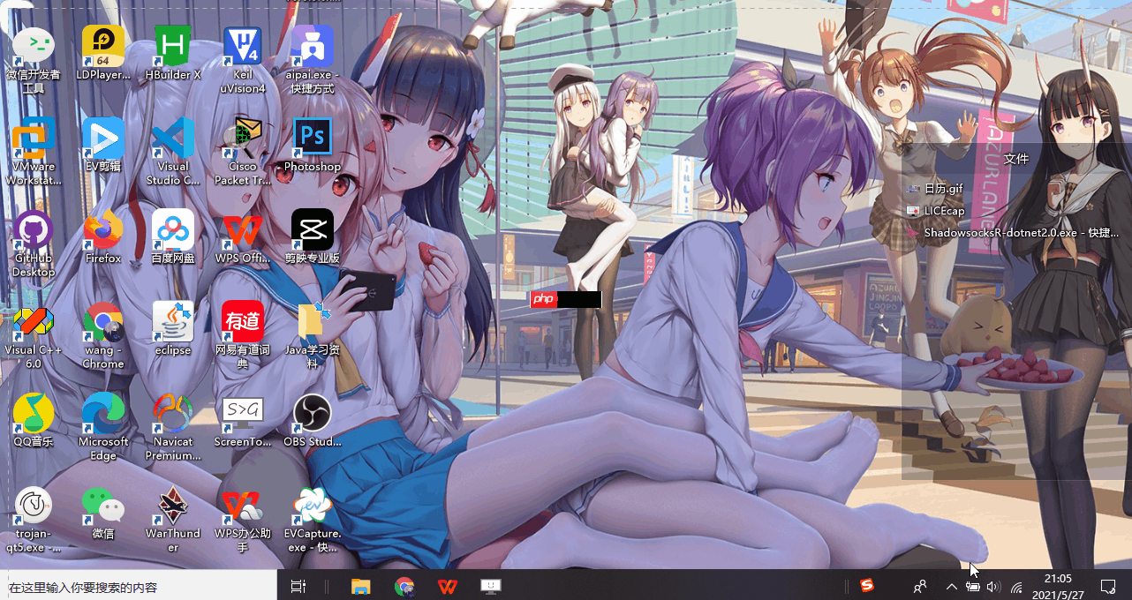Open Google Chrome from the taskbar
Image resolution: width=1132 pixels, height=600 pixels.
point(404,585)
